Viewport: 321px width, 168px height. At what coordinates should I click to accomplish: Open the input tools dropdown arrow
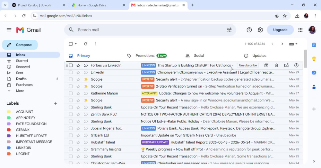(296, 44)
